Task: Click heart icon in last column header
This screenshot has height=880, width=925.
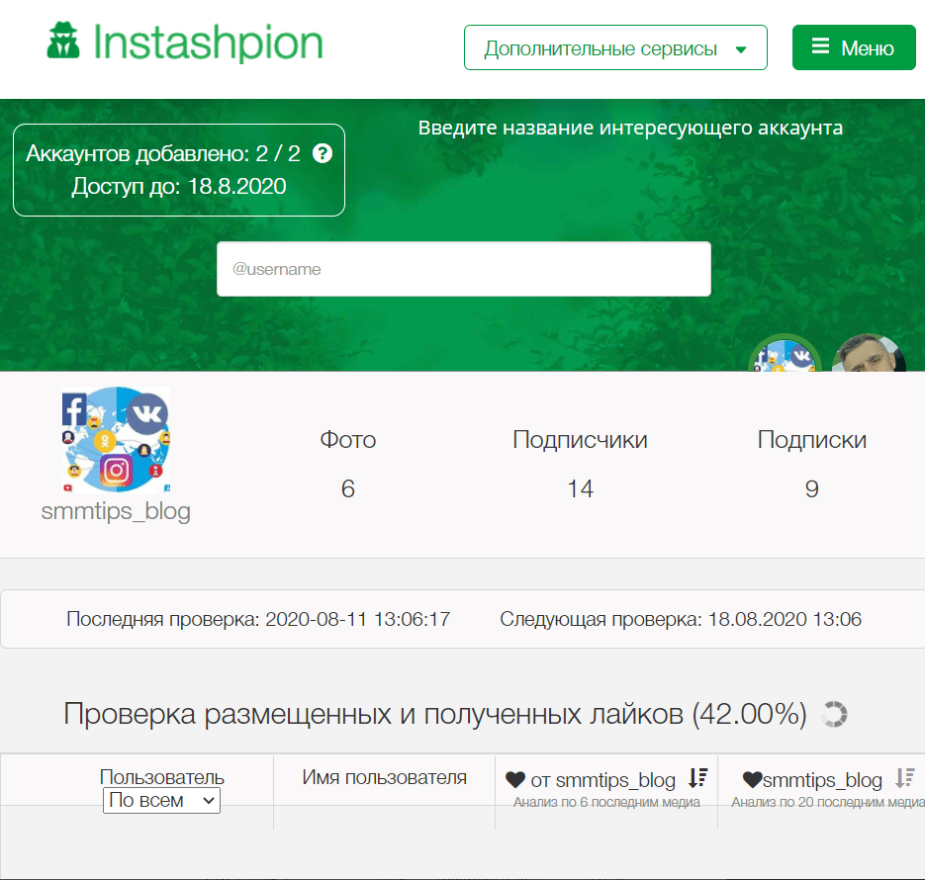Action: (752, 780)
